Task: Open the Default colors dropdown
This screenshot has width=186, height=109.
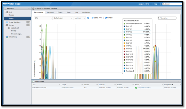Action: click(x=63, y=18)
